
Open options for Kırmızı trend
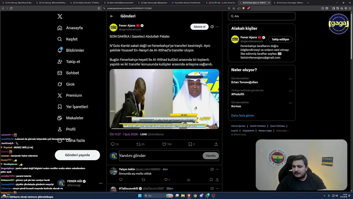click(x=290, y=103)
